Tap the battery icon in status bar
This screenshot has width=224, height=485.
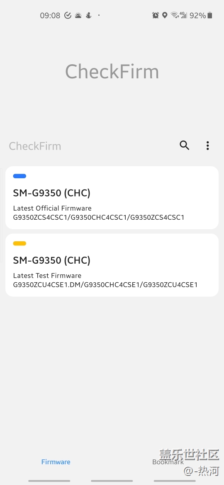210,15
